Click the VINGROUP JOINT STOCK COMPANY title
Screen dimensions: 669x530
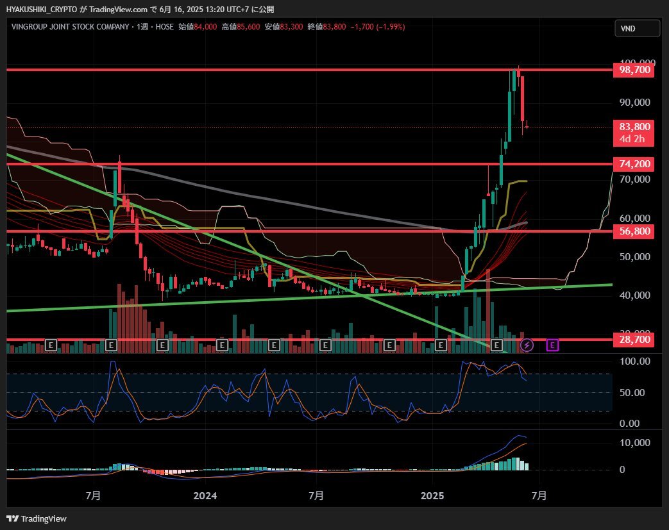70,26
